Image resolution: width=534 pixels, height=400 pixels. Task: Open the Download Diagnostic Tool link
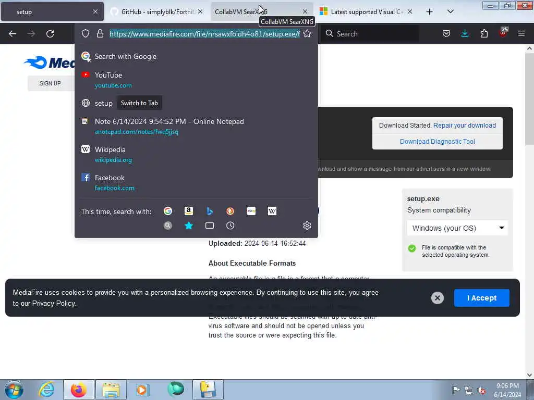438,142
